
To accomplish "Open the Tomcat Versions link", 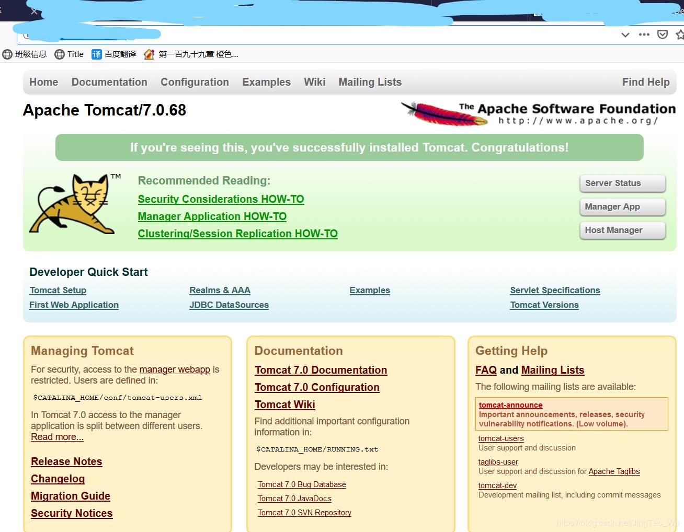I will (x=544, y=305).
